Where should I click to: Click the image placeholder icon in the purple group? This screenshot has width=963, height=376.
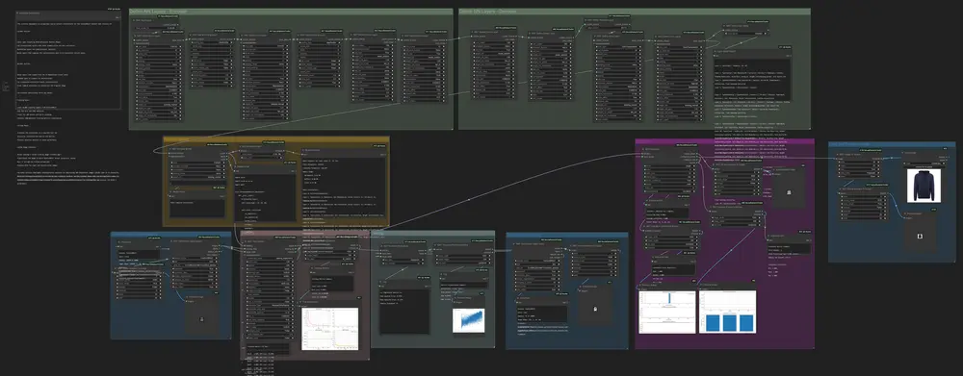[x=789, y=192]
